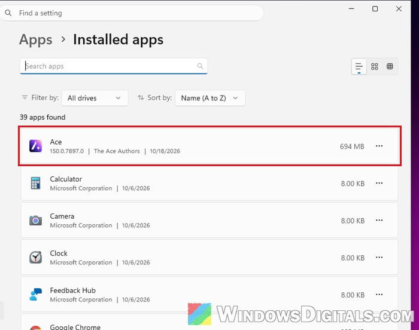Click the Feedback Hub app icon

point(35,295)
